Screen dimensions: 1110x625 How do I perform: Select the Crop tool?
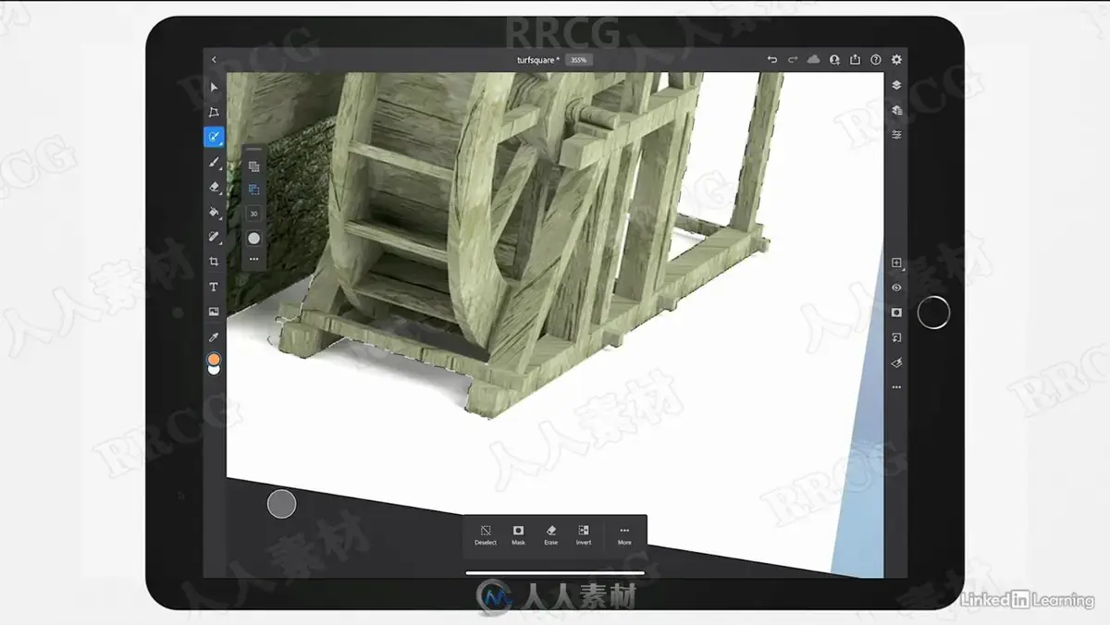[x=214, y=262]
